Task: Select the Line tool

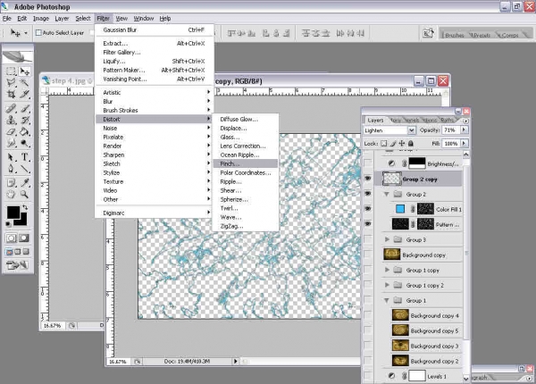Action: pyautogui.click(x=25, y=169)
